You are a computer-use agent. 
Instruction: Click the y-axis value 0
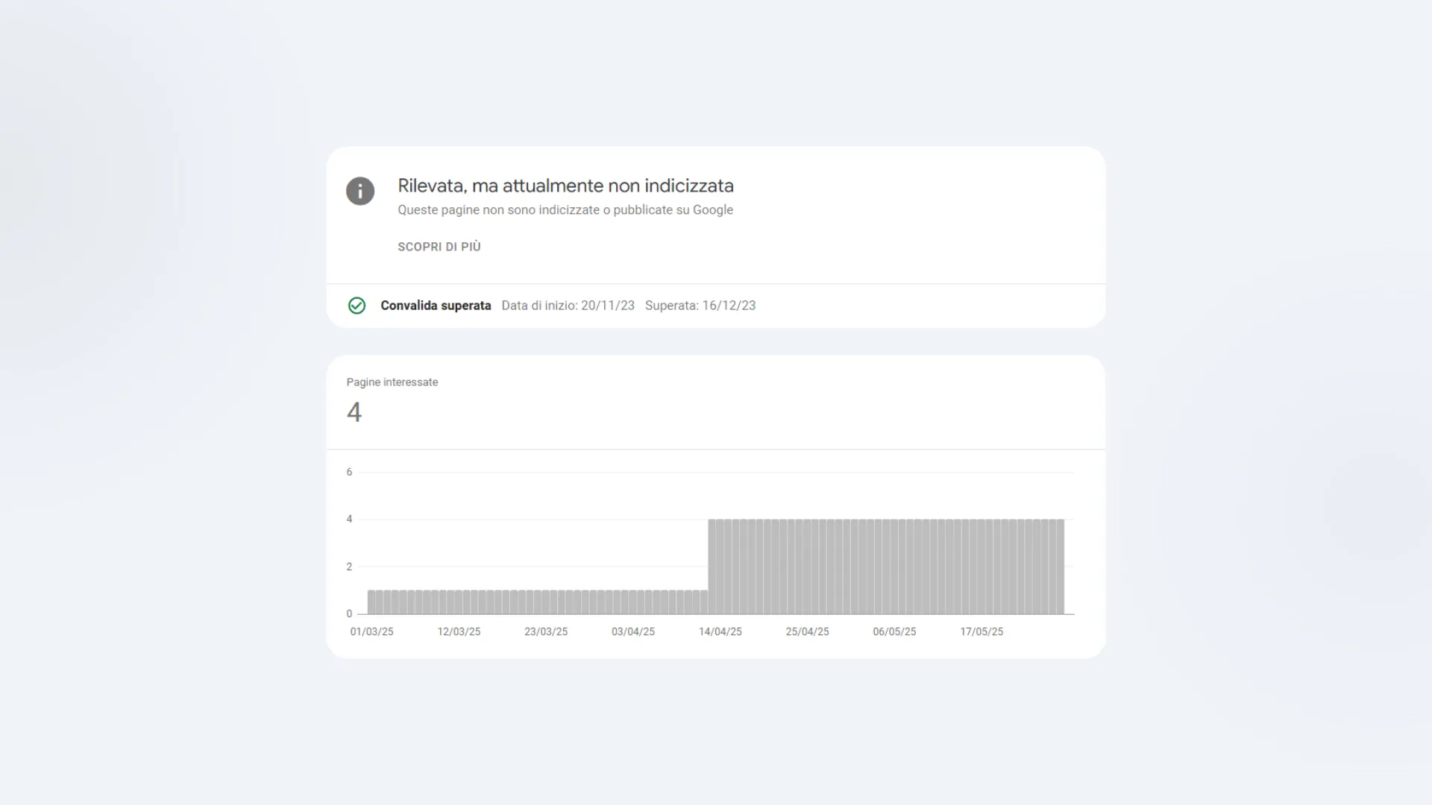tap(348, 614)
